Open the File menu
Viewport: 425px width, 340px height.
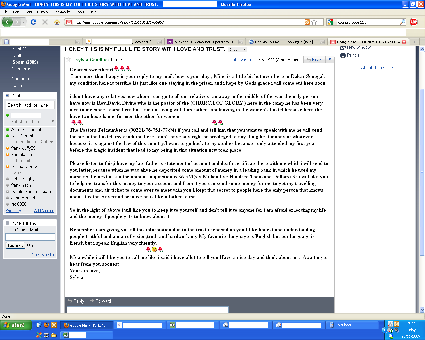(5, 12)
